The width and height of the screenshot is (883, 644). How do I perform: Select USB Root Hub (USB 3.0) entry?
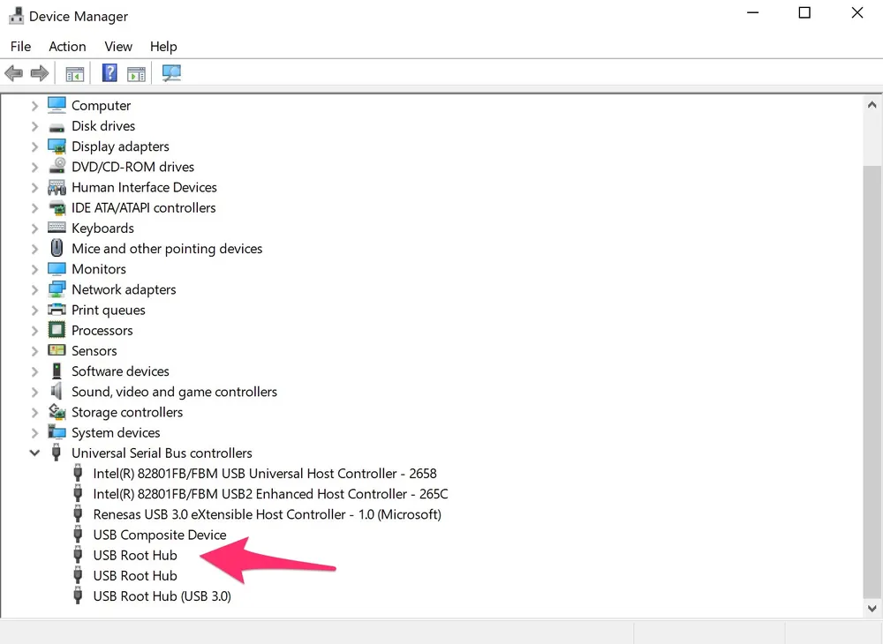coord(162,596)
